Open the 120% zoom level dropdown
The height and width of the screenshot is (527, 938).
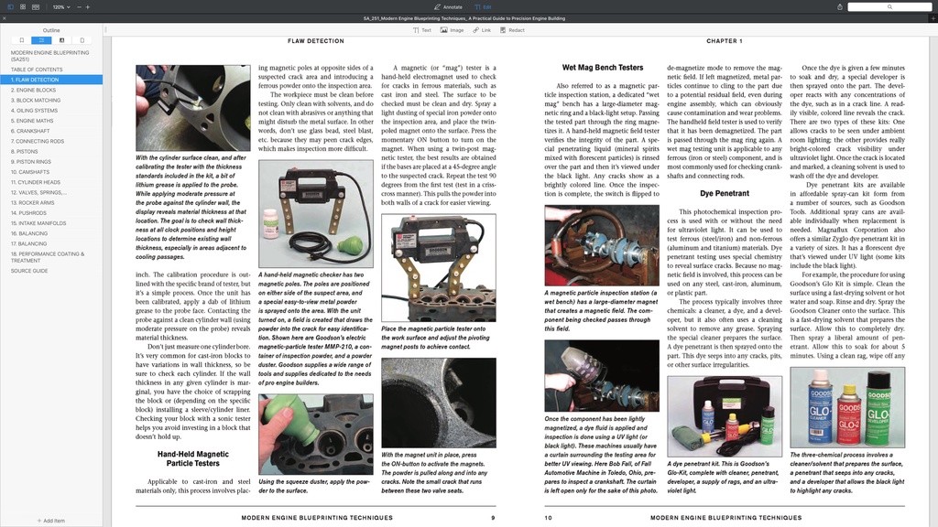tap(61, 5)
